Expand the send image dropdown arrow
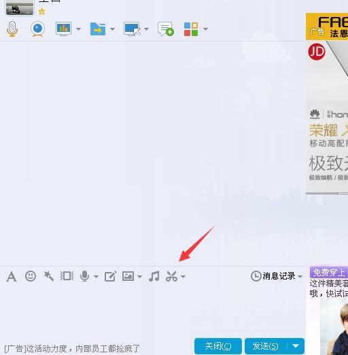 pos(139,277)
